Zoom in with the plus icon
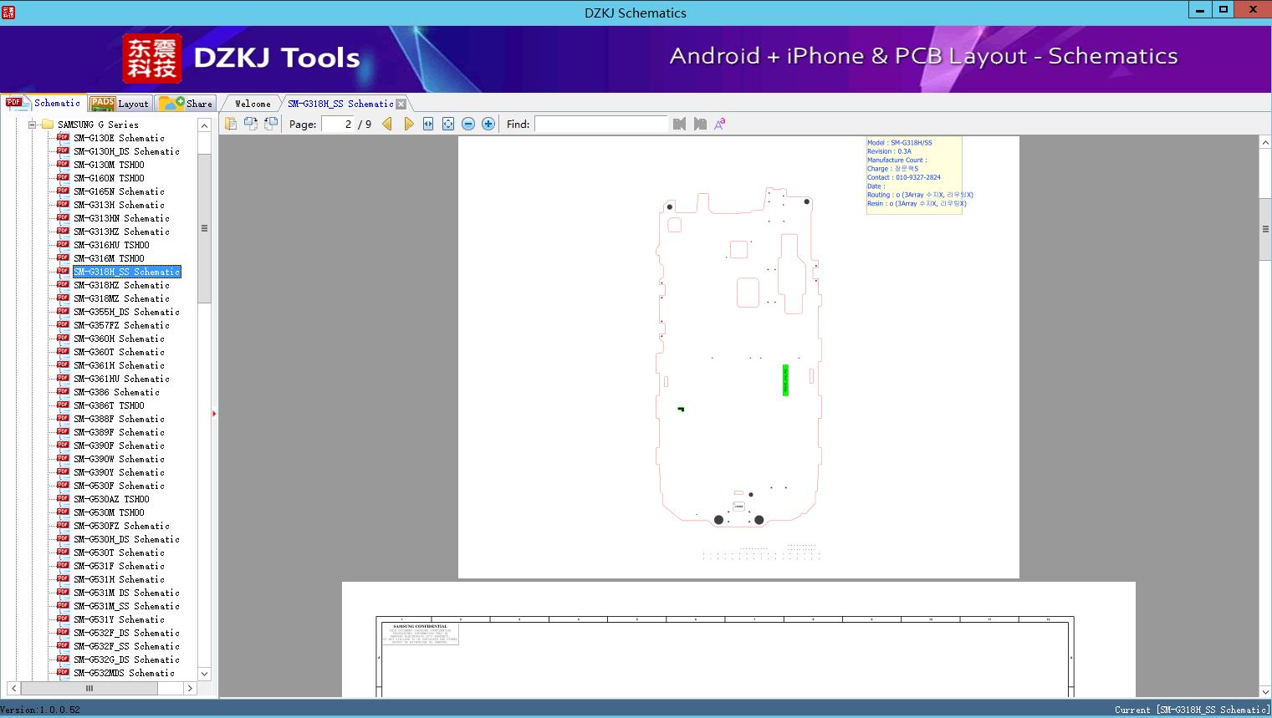1272x718 pixels. [x=488, y=124]
